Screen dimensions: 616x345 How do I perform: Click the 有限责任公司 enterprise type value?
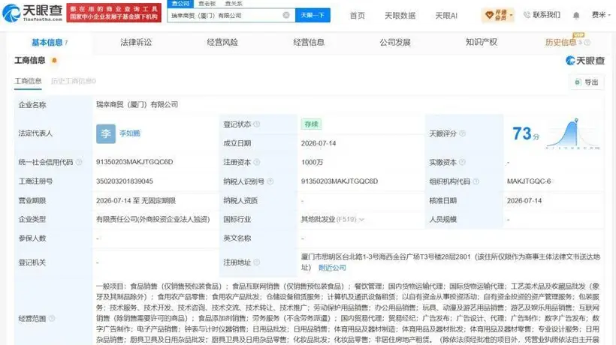click(152, 220)
